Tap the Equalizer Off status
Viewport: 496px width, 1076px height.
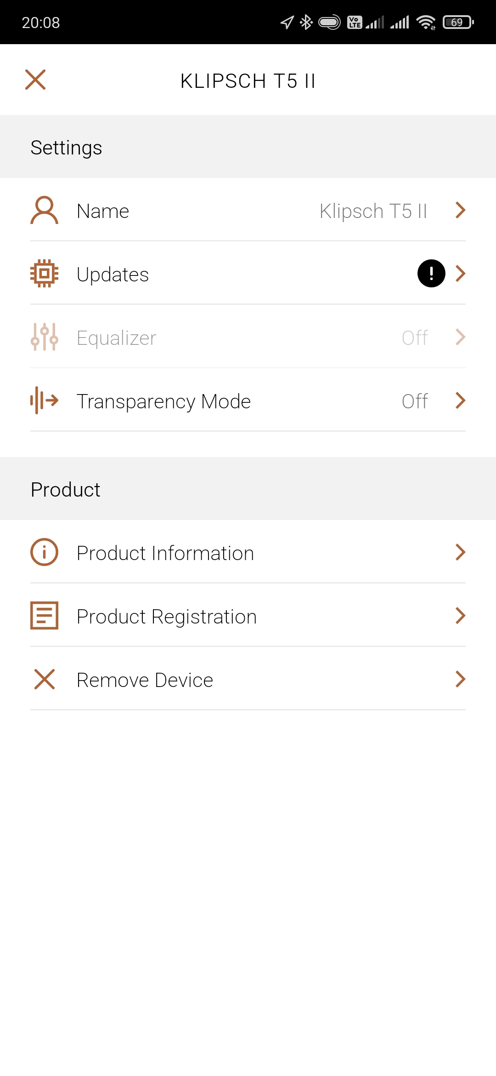[x=414, y=338]
